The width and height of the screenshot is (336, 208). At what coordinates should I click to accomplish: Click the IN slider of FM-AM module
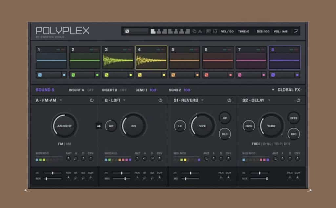pyautogui.click(x=52, y=173)
